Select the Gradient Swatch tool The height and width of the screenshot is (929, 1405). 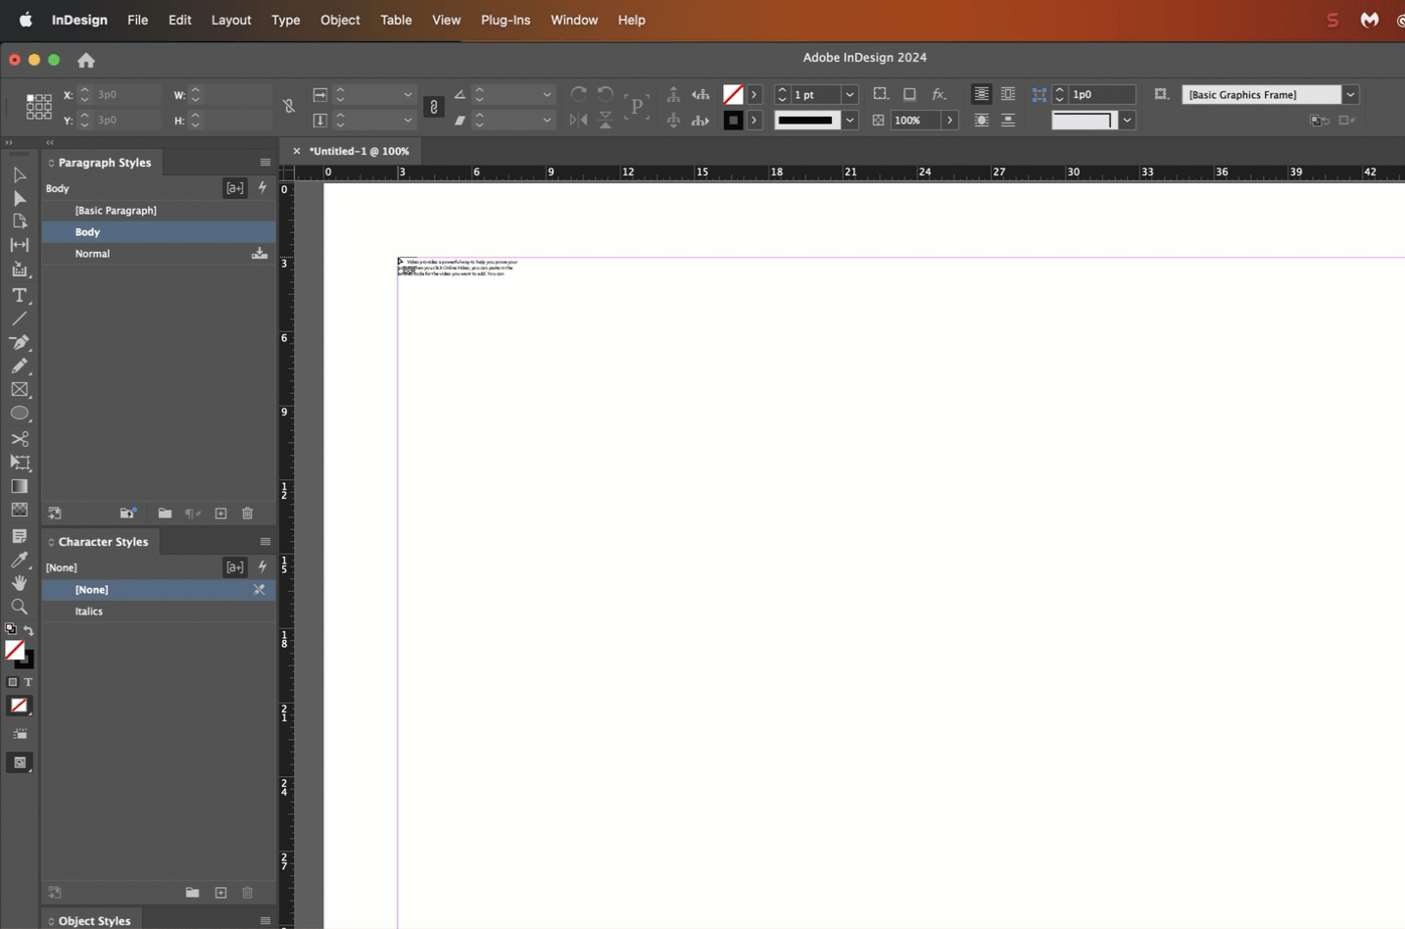click(20, 485)
